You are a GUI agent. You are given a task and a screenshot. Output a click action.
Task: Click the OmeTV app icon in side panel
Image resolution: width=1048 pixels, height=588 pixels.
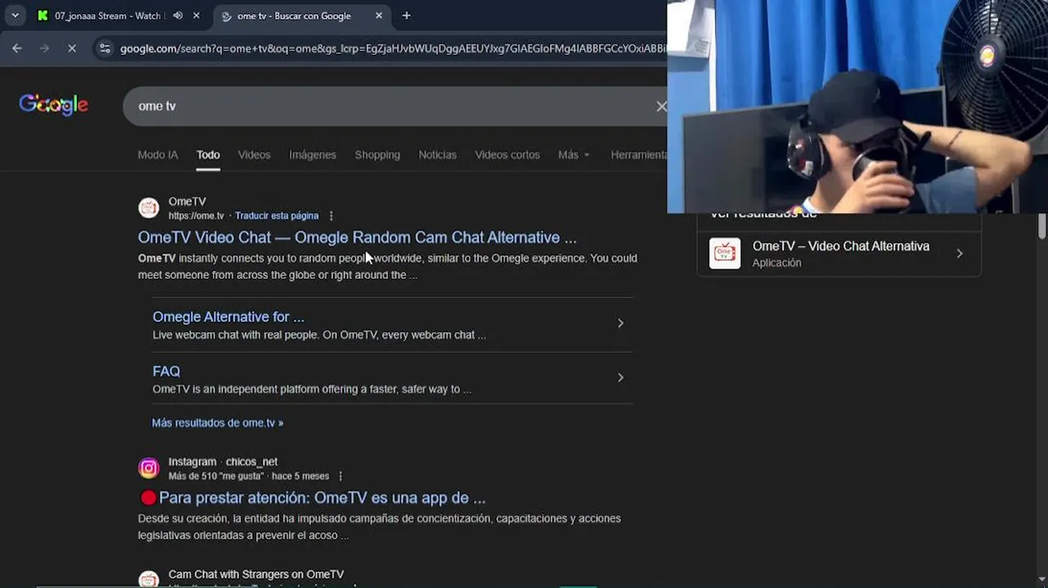coord(725,253)
